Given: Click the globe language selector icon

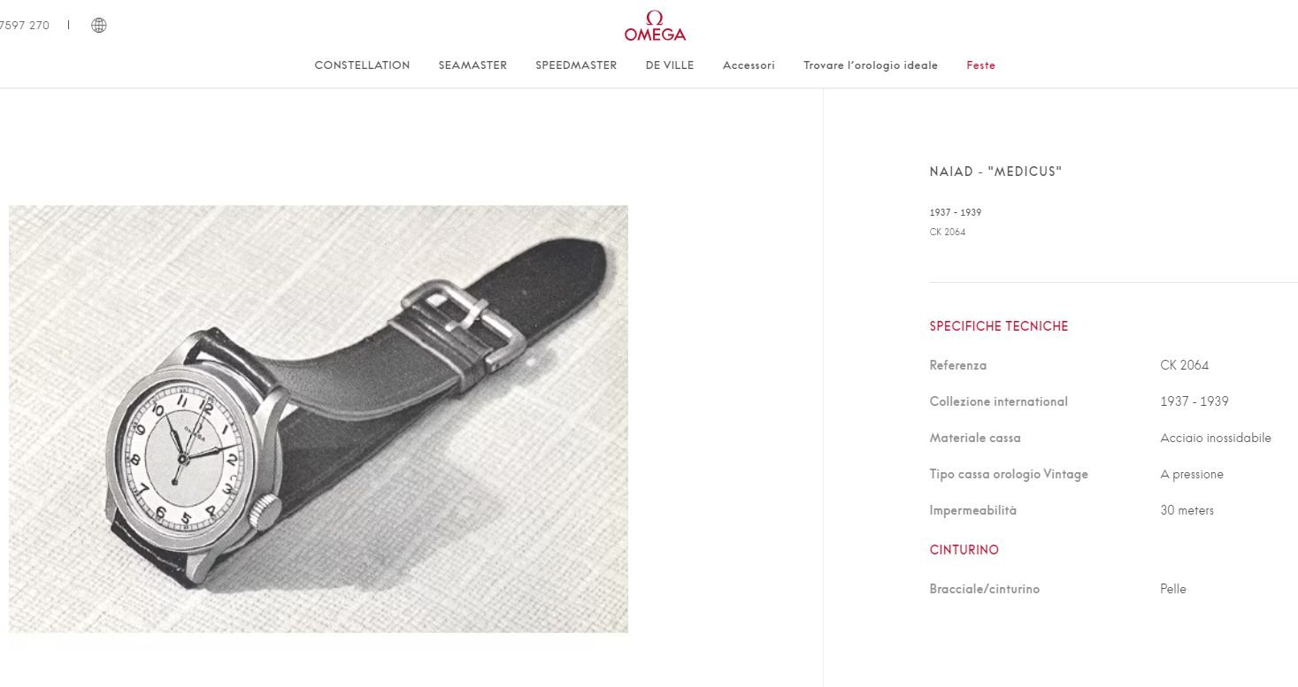Looking at the screenshot, I should (x=99, y=26).
